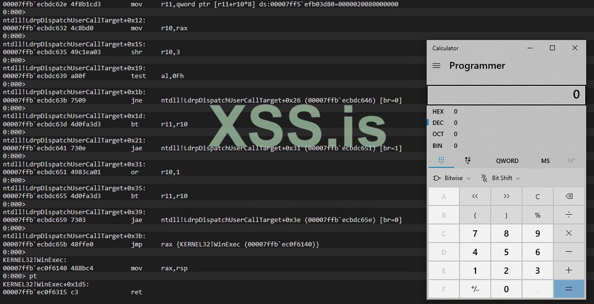This screenshot has height=304, width=594.
Task: Click 'ntdll!LdrpDispatchUserCallTarget+0x12:' line
Action: (x=74, y=20)
